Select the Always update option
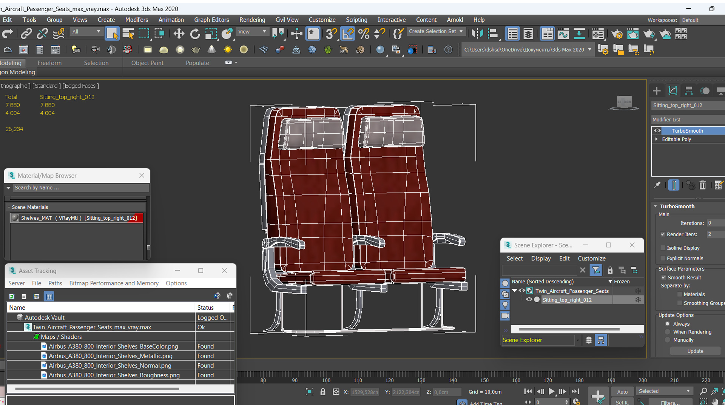 (667, 324)
